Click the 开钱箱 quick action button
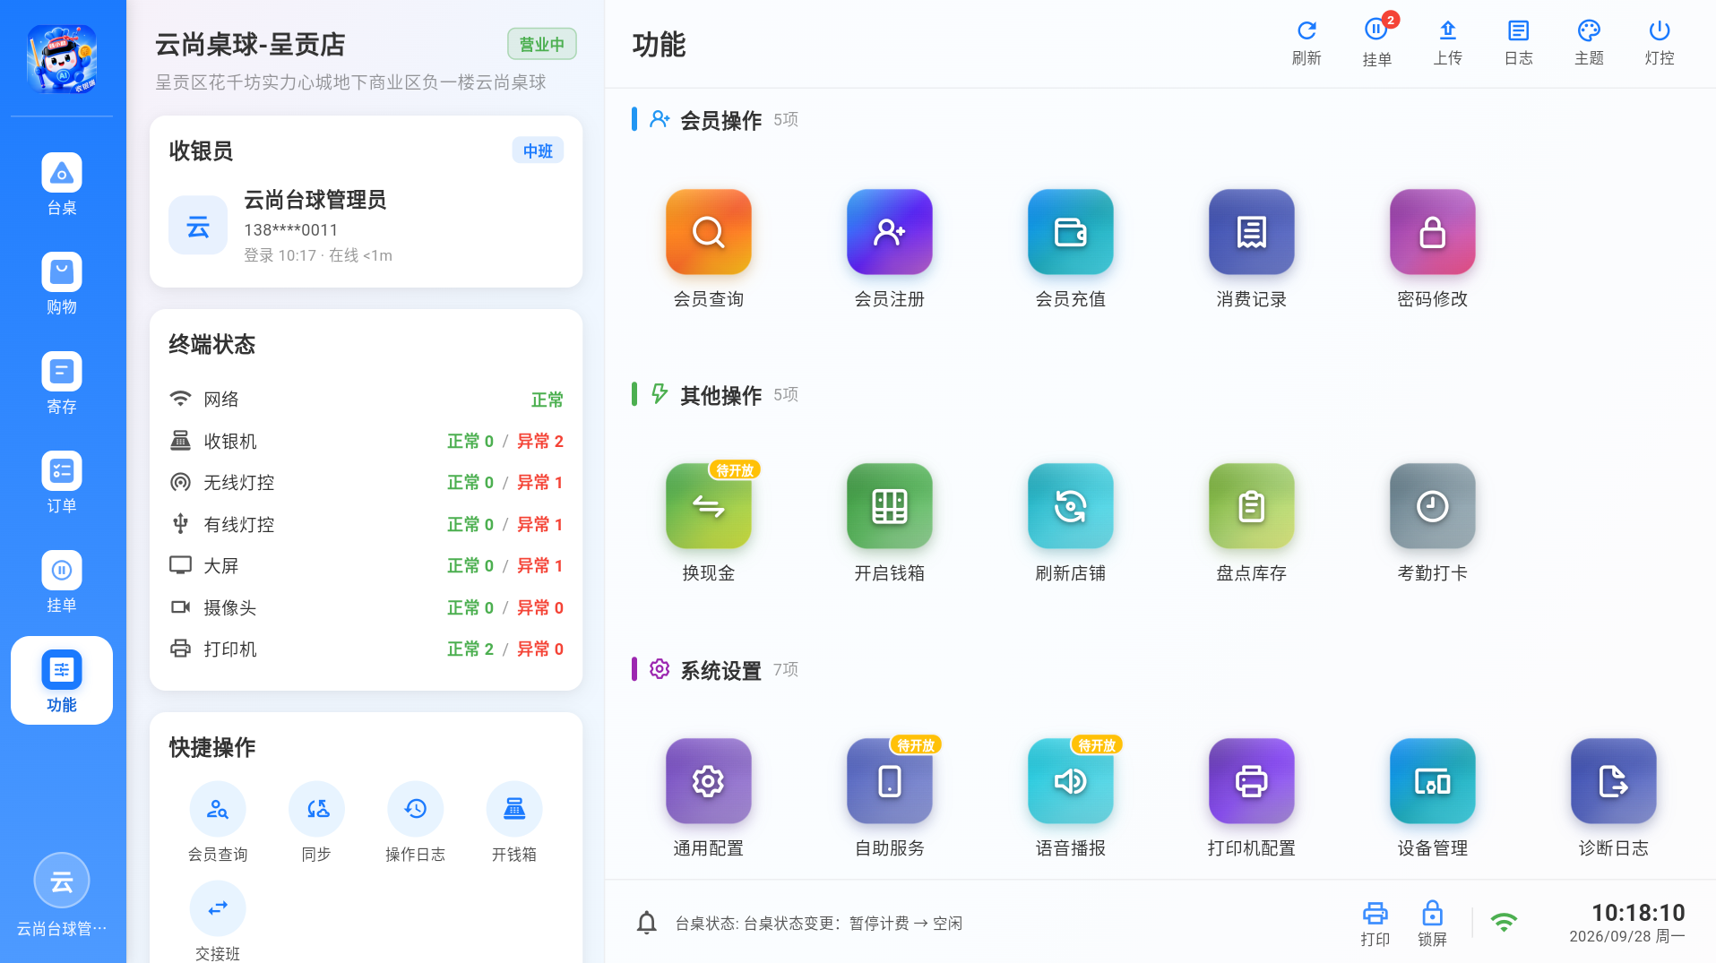Image resolution: width=1716 pixels, height=963 pixels. tap(514, 822)
